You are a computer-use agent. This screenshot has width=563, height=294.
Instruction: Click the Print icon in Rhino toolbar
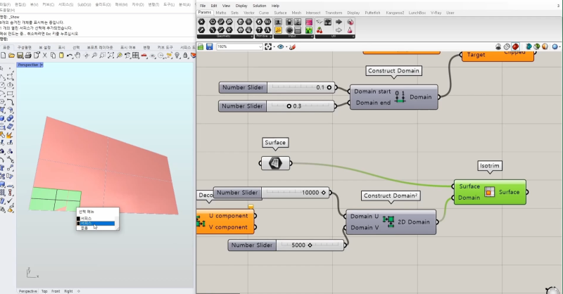click(28, 56)
